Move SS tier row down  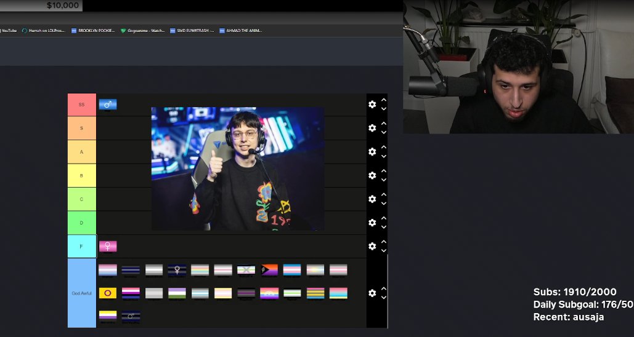tap(384, 109)
